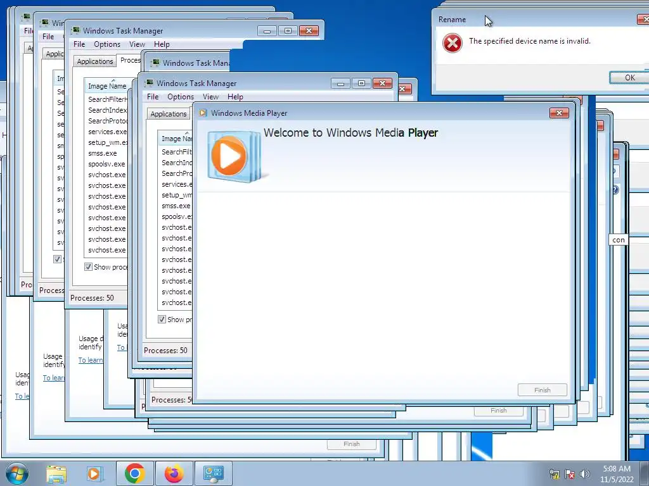Open the Options menu in the frontmost Task Manager
Screen dimensions: 649x486
coord(181,97)
